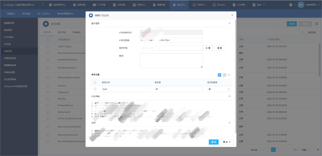Collapse the 基本信息 section
Image resolution: width=322 pixels, height=156 pixels.
coord(230,23)
